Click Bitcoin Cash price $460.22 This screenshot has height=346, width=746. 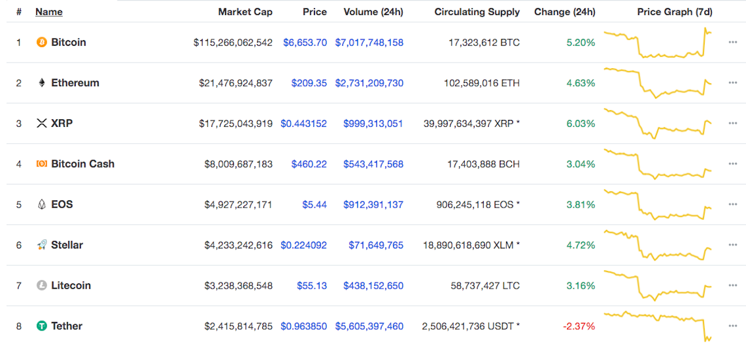click(309, 164)
